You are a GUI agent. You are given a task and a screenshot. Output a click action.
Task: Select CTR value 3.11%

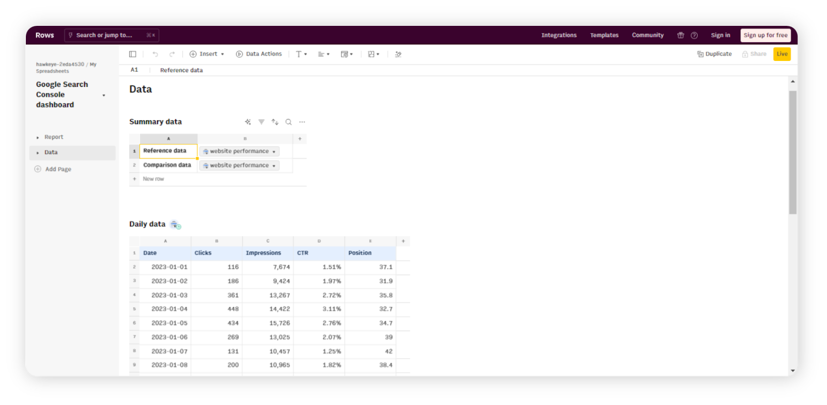pyautogui.click(x=319, y=309)
